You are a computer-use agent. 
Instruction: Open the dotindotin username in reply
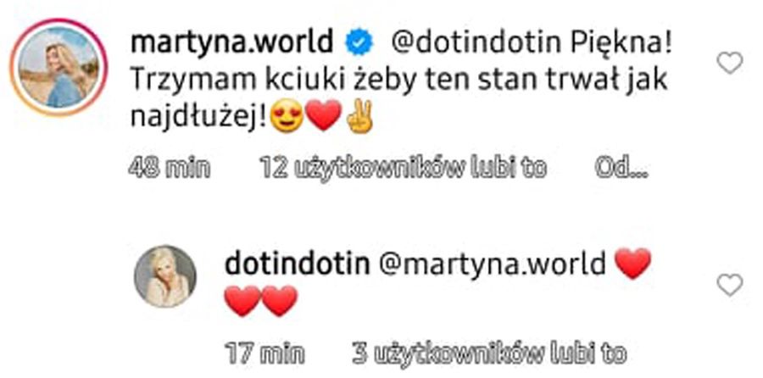coord(298,264)
